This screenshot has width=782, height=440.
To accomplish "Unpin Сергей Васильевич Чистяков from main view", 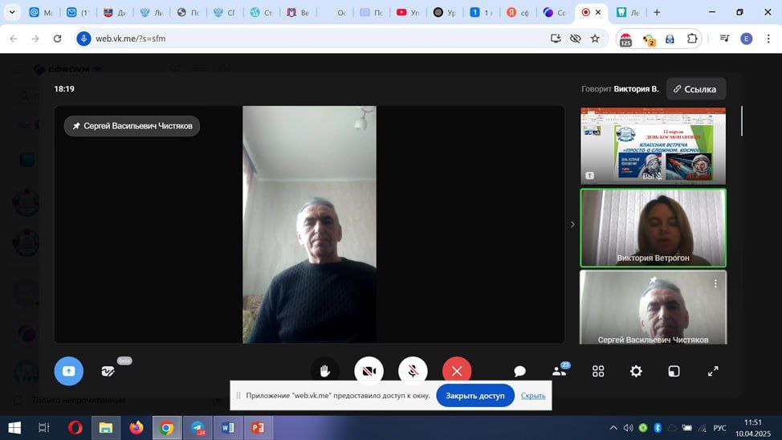I will tap(76, 126).
